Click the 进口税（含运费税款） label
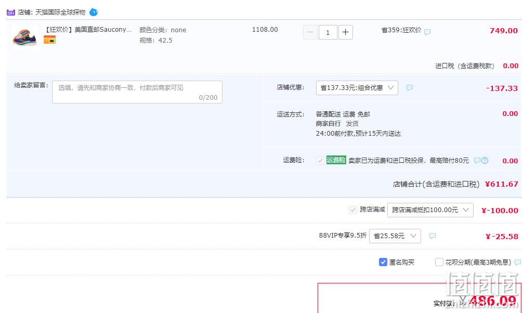Screen dimensions: 523x313 click(465, 66)
